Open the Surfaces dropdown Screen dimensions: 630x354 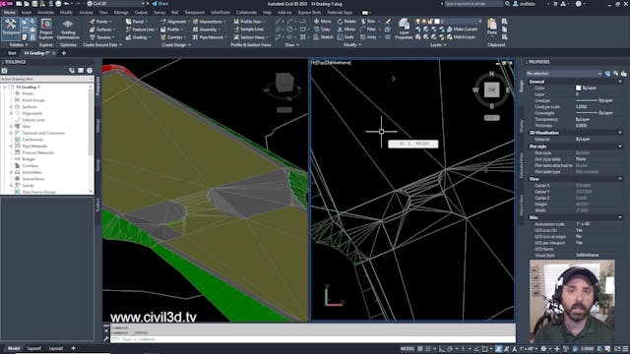pyautogui.click(x=103, y=29)
